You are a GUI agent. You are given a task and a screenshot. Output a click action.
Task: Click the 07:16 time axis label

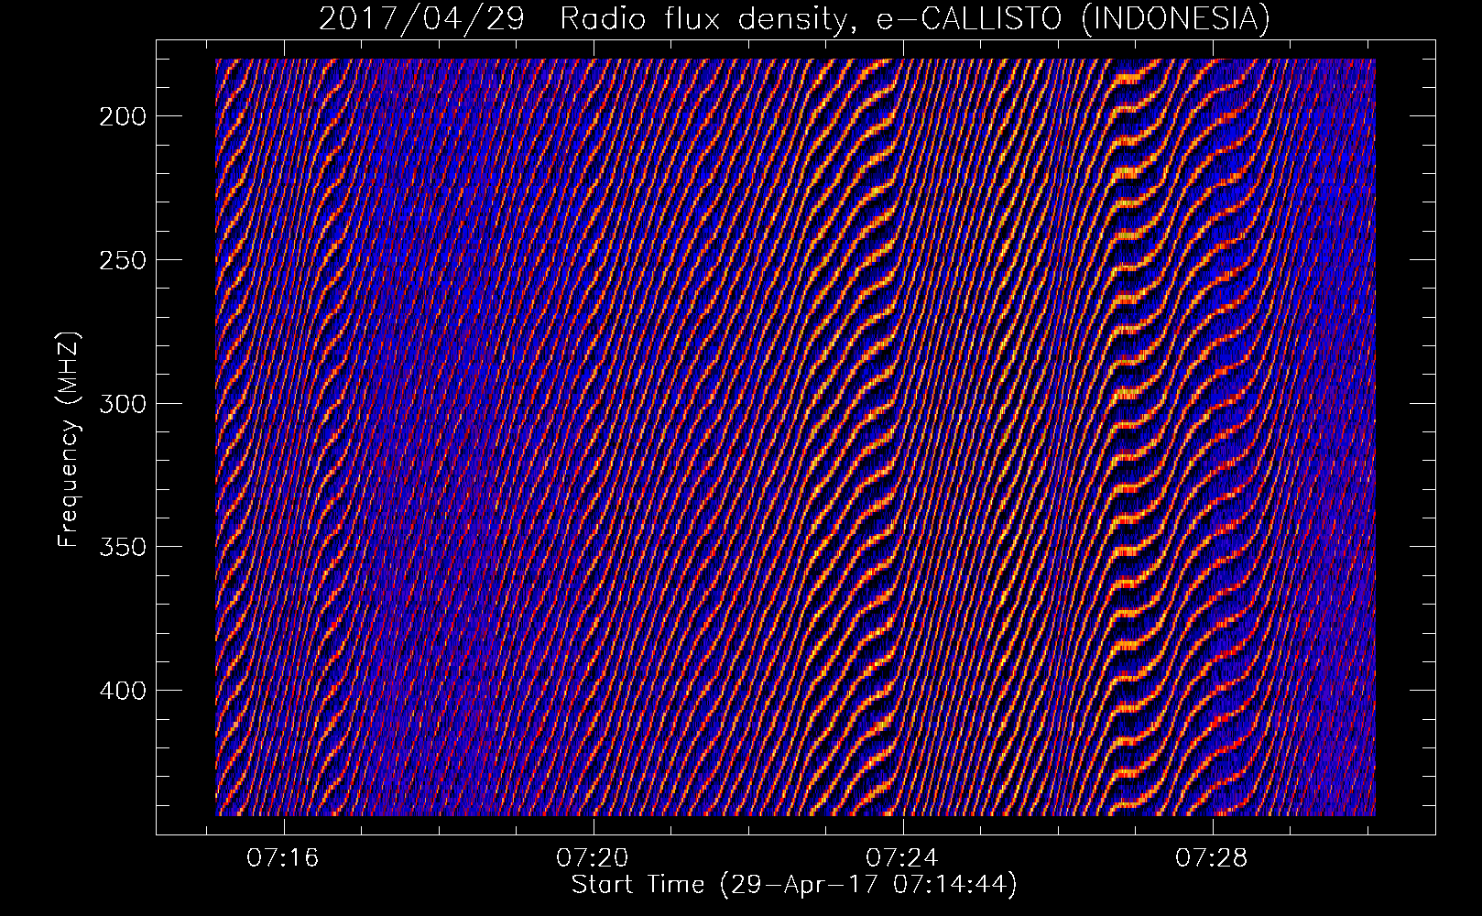pyautogui.click(x=284, y=858)
